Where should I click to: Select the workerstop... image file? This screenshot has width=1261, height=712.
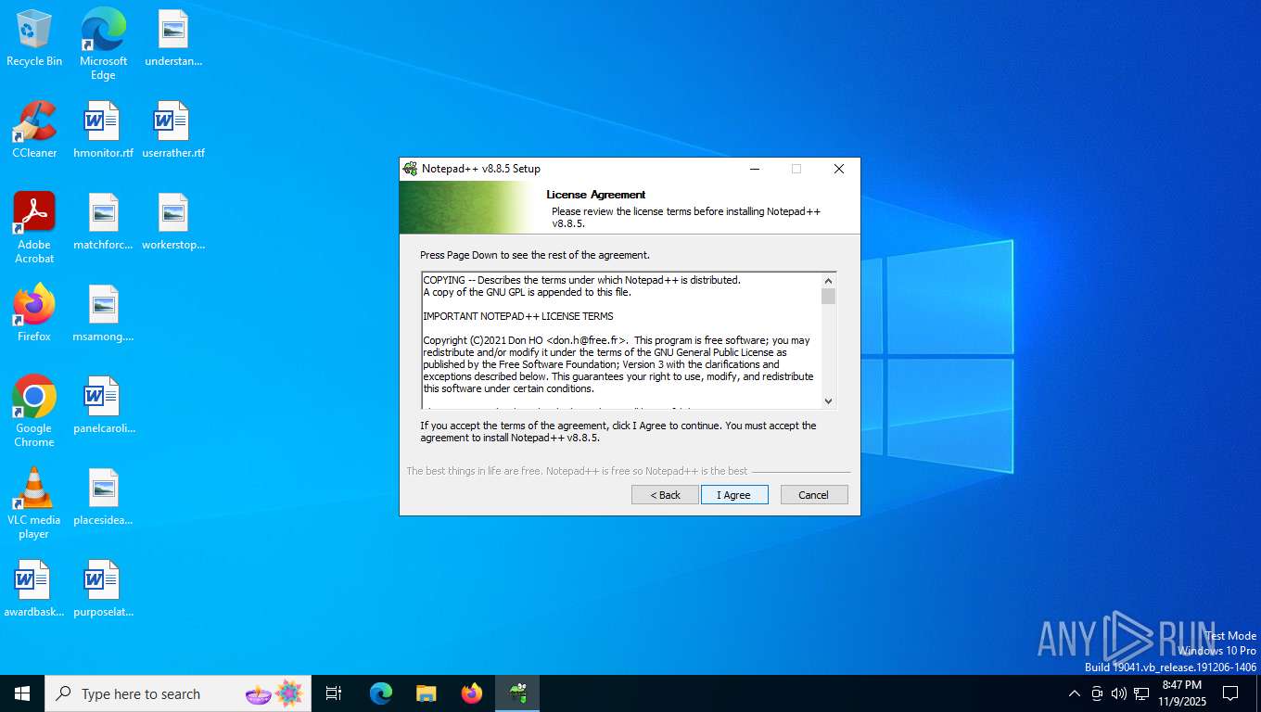tap(173, 222)
